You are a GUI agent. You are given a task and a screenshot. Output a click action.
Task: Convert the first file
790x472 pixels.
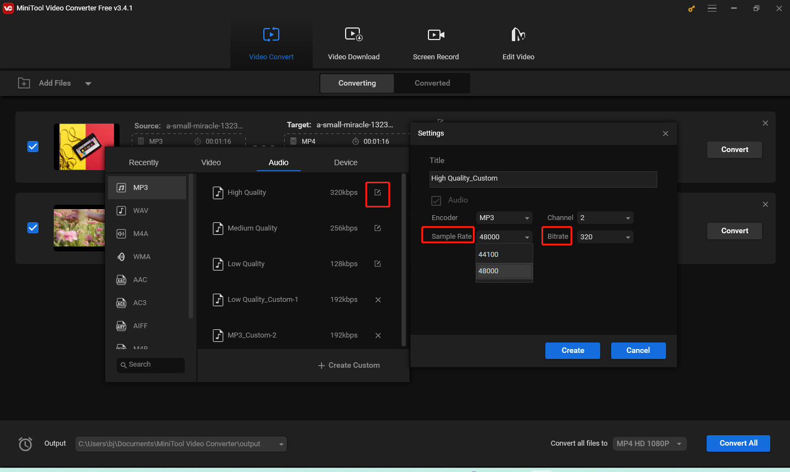[735, 149]
